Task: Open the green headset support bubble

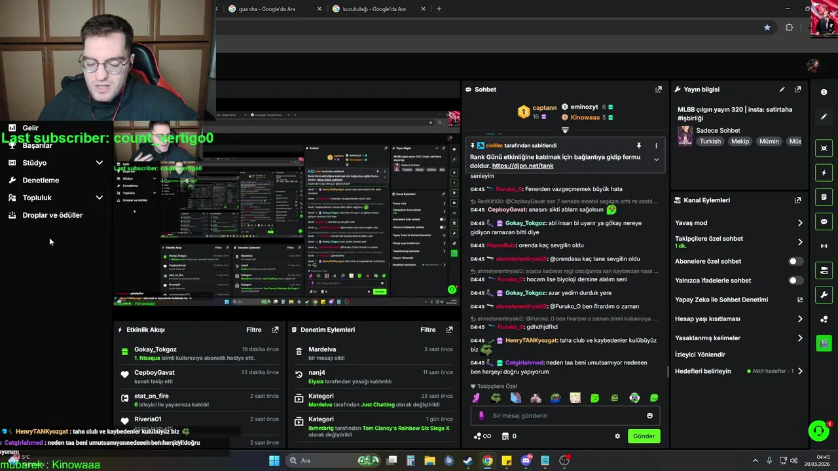Action: [818, 430]
